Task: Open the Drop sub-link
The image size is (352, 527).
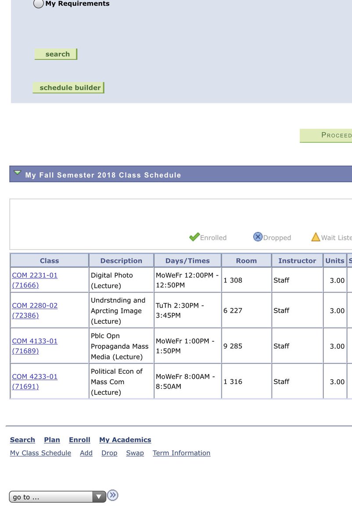Action: click(x=109, y=453)
